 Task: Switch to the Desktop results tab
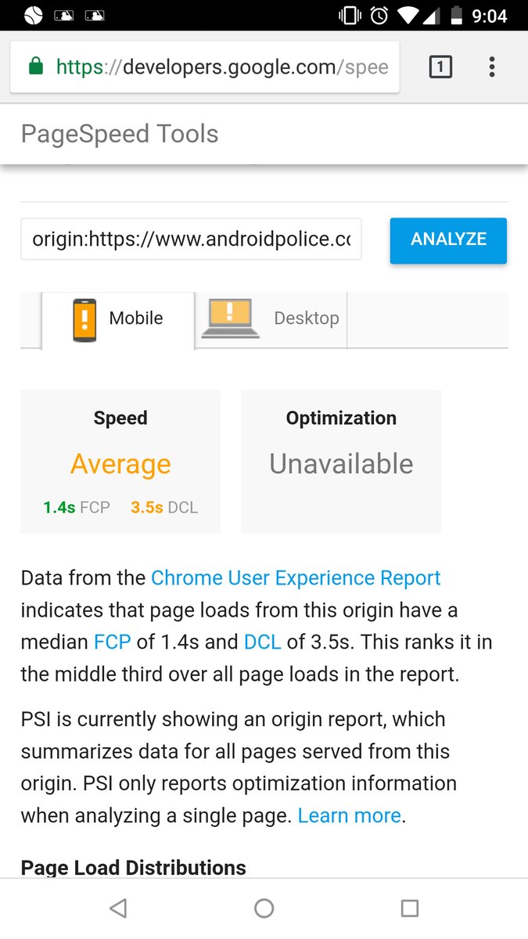[305, 318]
